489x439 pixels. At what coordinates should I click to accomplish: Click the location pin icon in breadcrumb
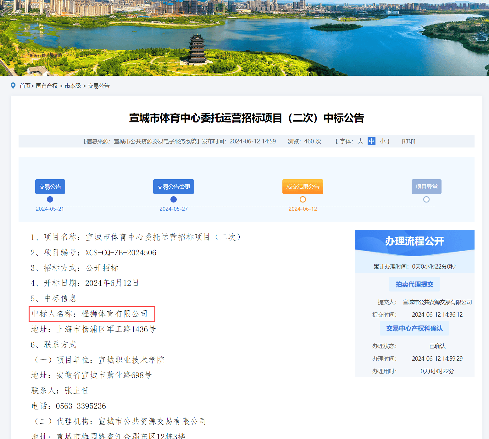[x=13, y=86]
